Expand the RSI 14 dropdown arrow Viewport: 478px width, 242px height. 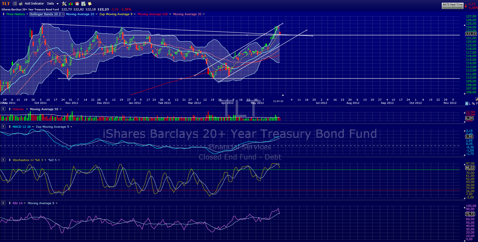pos(25,203)
